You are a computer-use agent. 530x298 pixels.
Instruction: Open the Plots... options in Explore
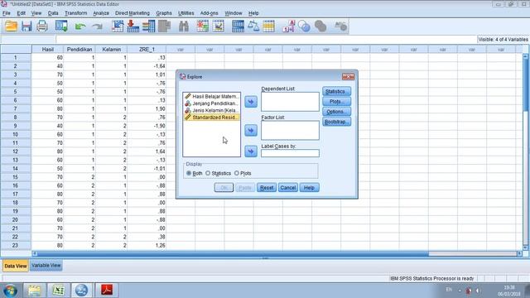coord(337,101)
